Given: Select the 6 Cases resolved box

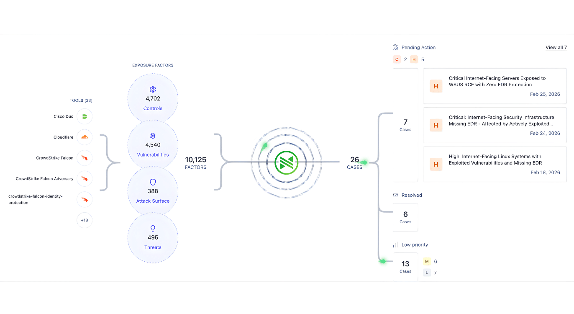Looking at the screenshot, I should (x=405, y=217).
